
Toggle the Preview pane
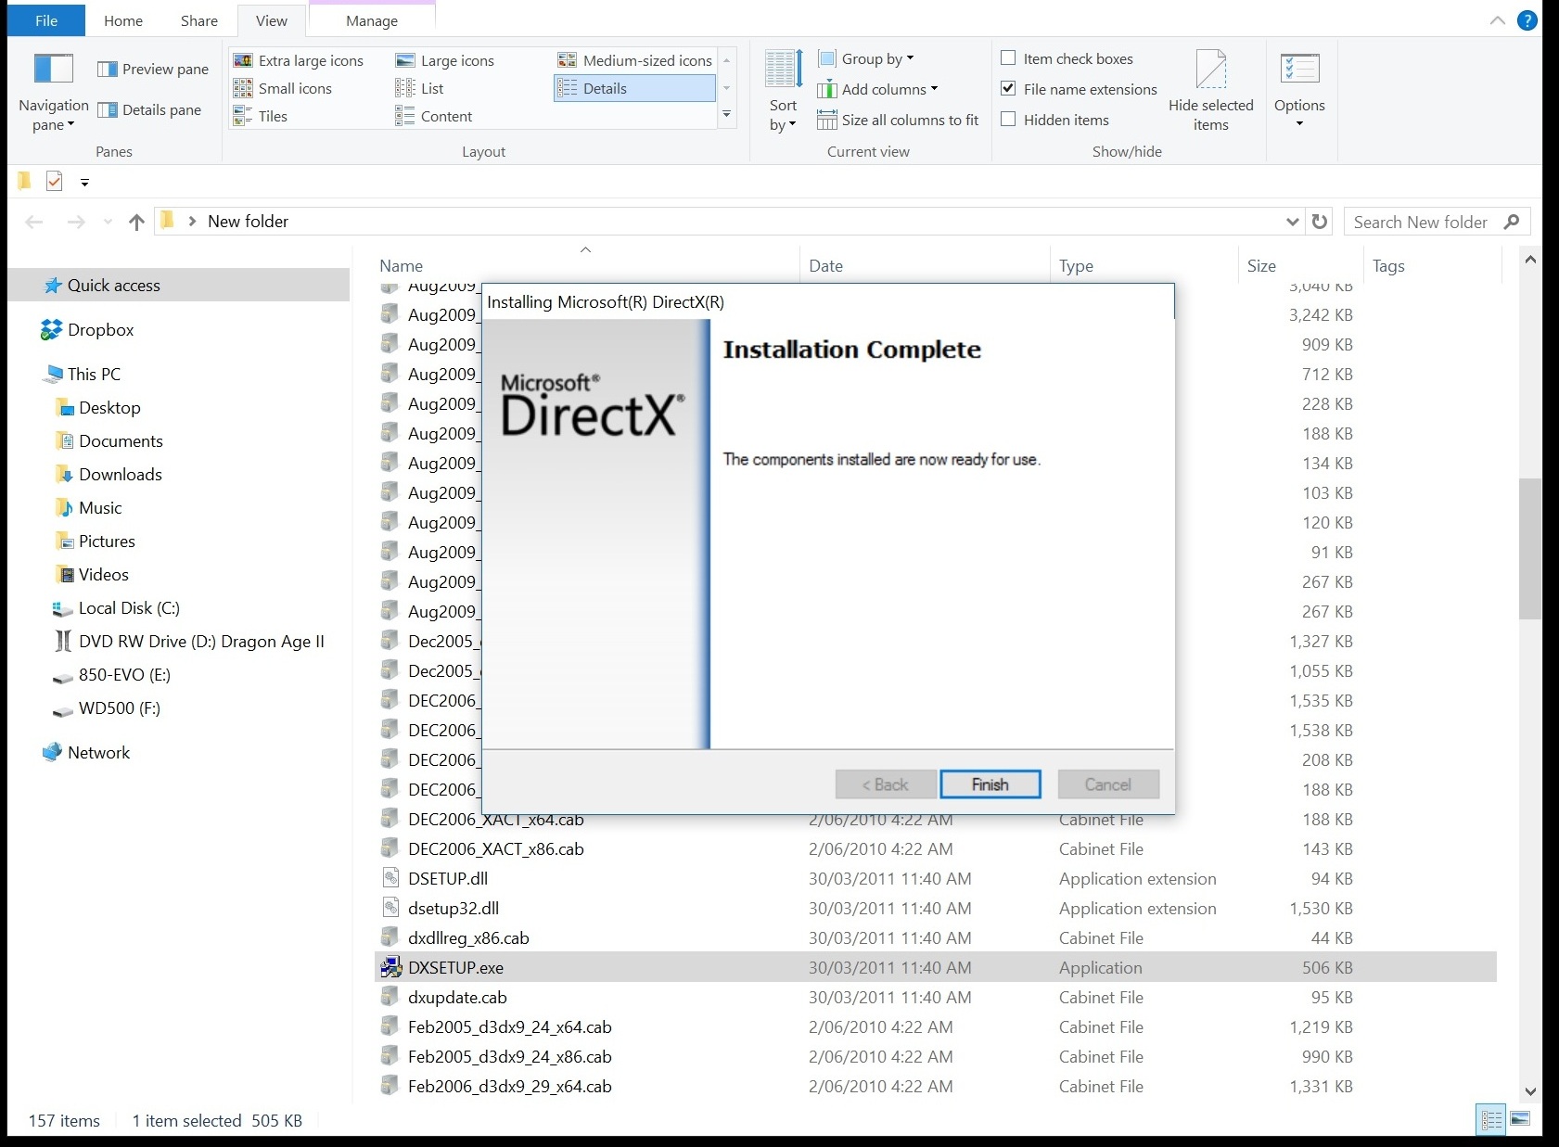[153, 69]
